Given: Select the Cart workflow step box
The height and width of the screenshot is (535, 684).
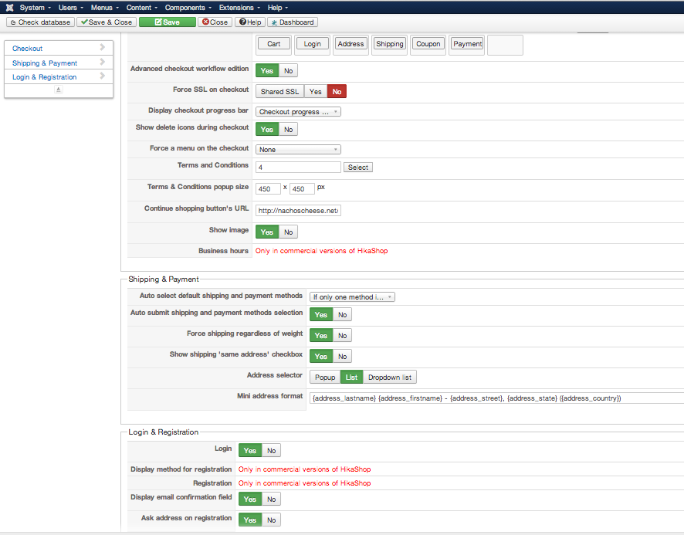Looking at the screenshot, I should pyautogui.click(x=274, y=44).
